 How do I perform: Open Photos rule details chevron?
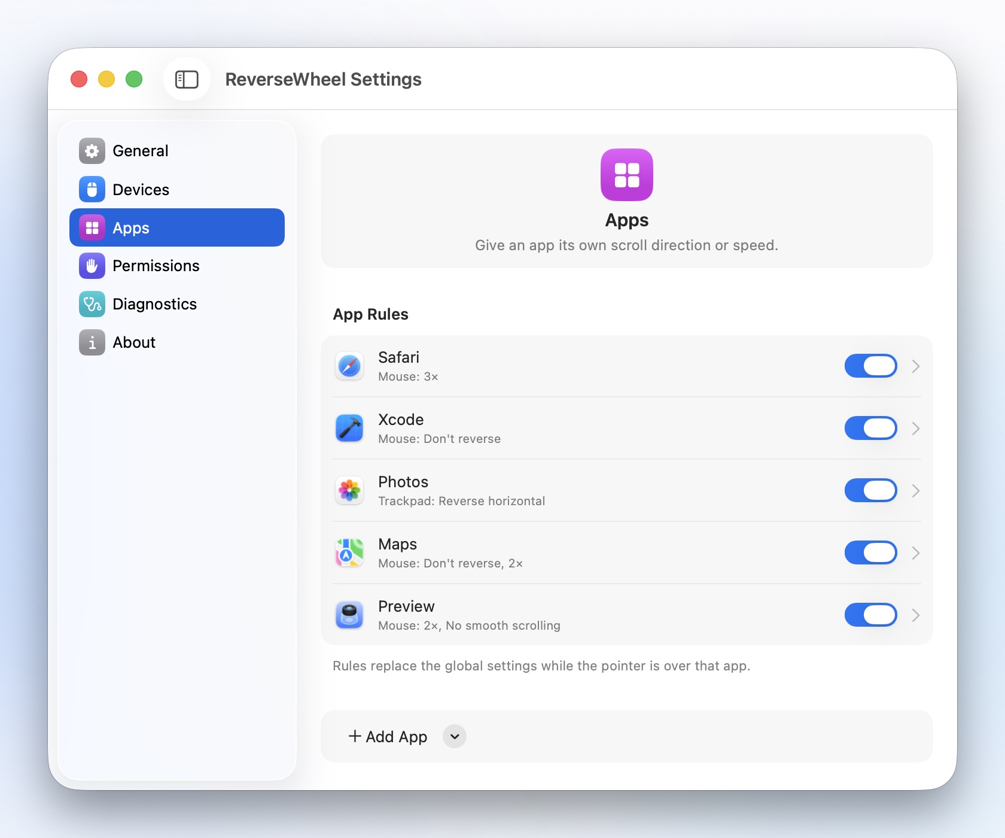(x=916, y=491)
